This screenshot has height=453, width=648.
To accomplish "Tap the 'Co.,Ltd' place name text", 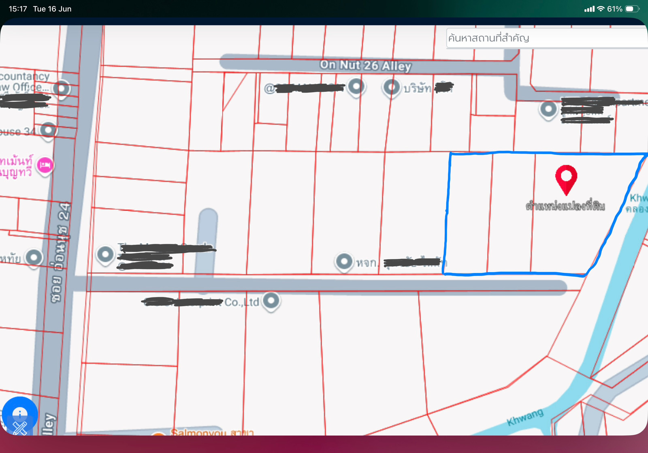I will pos(242,302).
